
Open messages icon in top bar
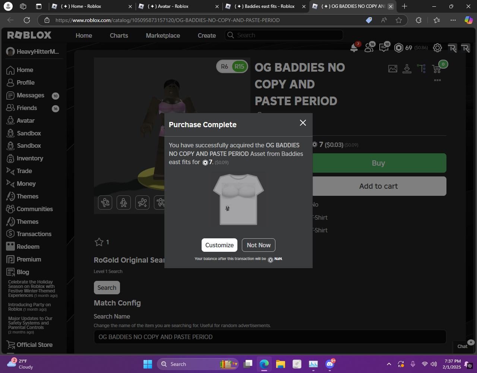(x=383, y=47)
